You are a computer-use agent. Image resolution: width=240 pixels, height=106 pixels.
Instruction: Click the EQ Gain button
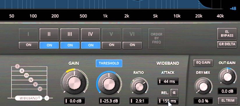click(x=203, y=63)
